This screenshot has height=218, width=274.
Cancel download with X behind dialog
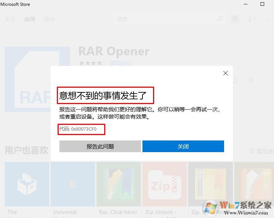click(251, 80)
